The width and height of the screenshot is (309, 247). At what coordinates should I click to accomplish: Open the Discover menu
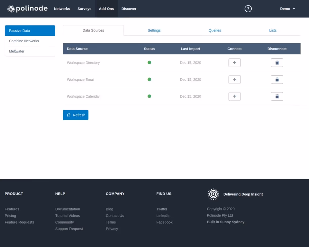129,9
